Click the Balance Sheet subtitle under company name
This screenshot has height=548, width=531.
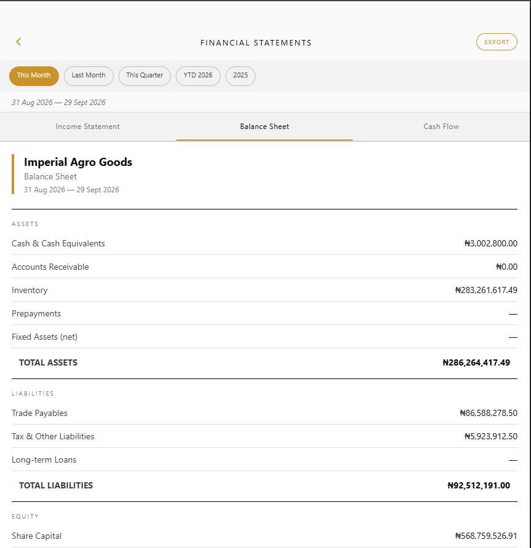click(x=50, y=176)
